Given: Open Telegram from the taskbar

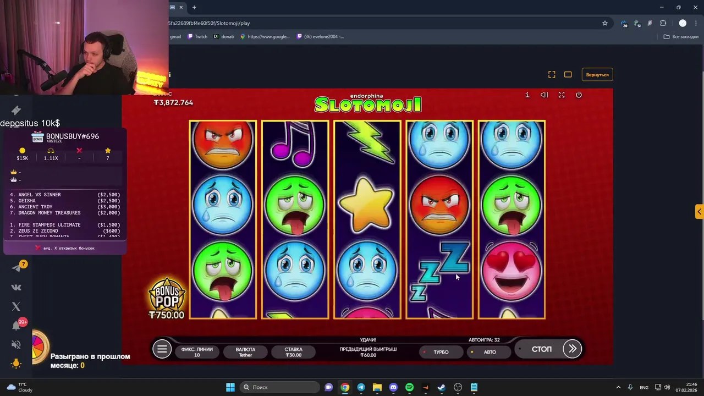Looking at the screenshot, I should pos(361,387).
